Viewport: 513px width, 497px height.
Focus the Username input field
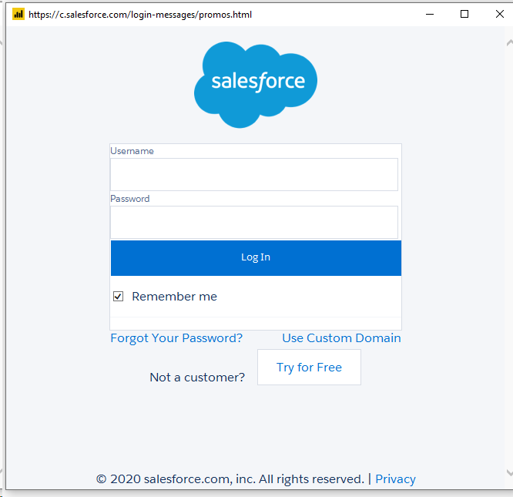coord(254,174)
